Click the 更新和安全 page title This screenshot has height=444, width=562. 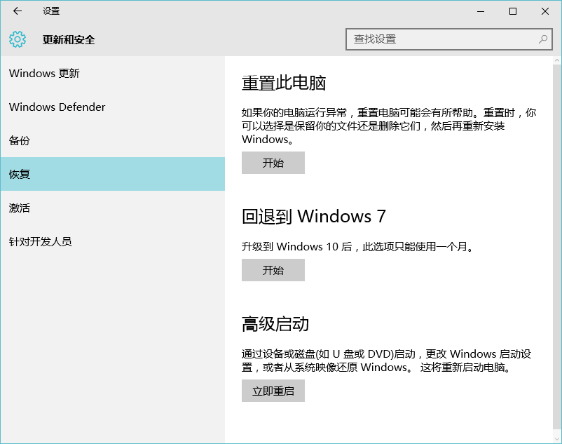(x=69, y=39)
